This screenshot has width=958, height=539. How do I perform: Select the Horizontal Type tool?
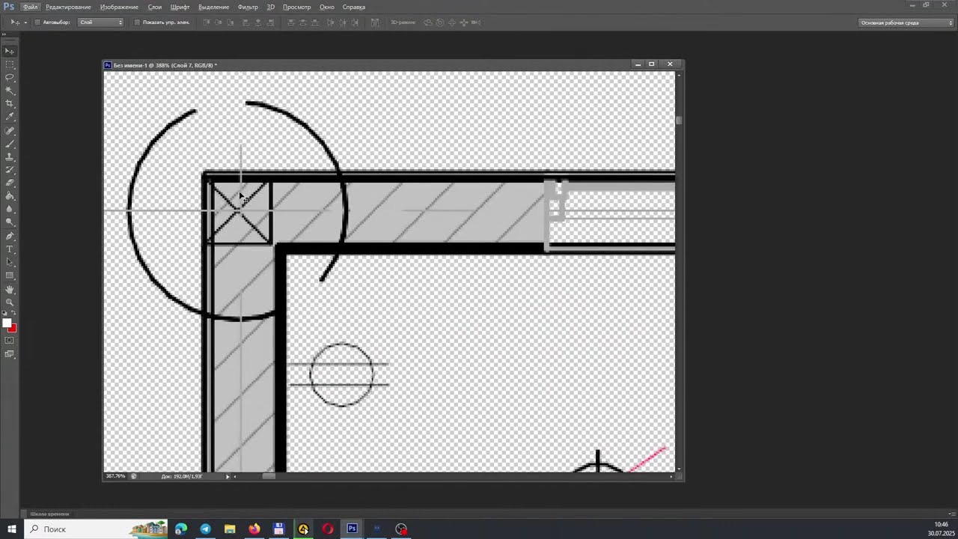pos(10,249)
